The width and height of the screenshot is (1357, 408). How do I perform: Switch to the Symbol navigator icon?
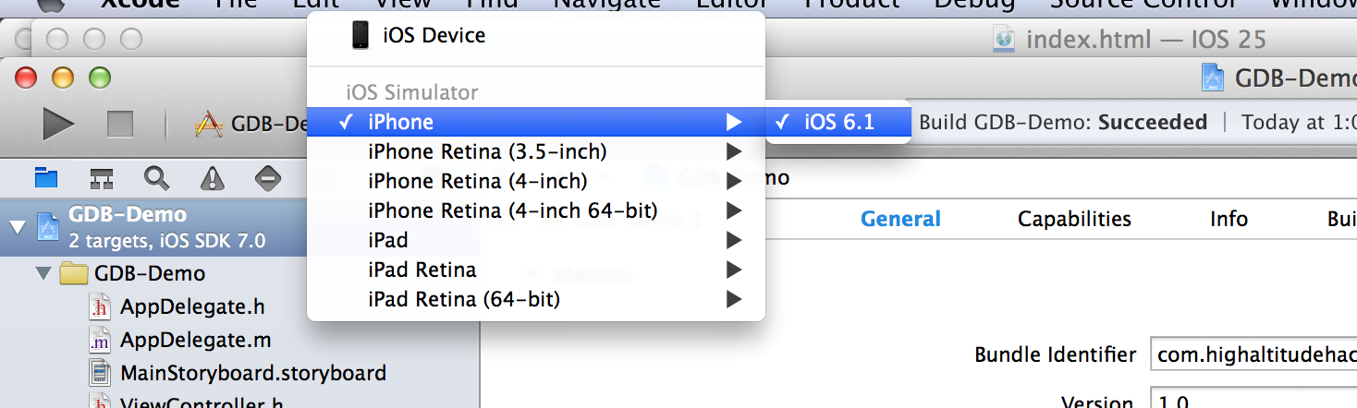tap(101, 178)
